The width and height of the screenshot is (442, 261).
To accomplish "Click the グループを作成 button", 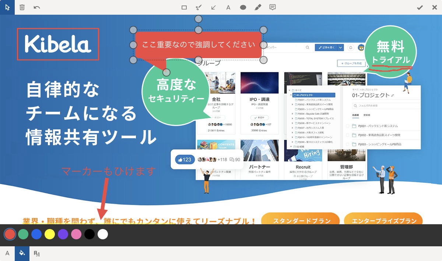I will click(x=351, y=63).
